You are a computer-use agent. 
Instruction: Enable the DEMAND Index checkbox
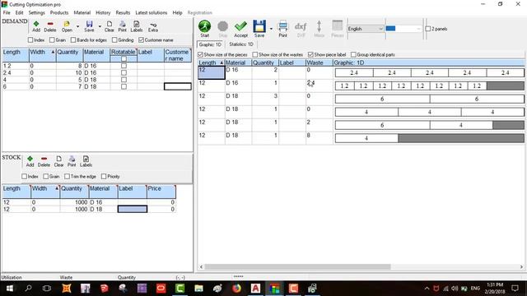[x=30, y=40]
